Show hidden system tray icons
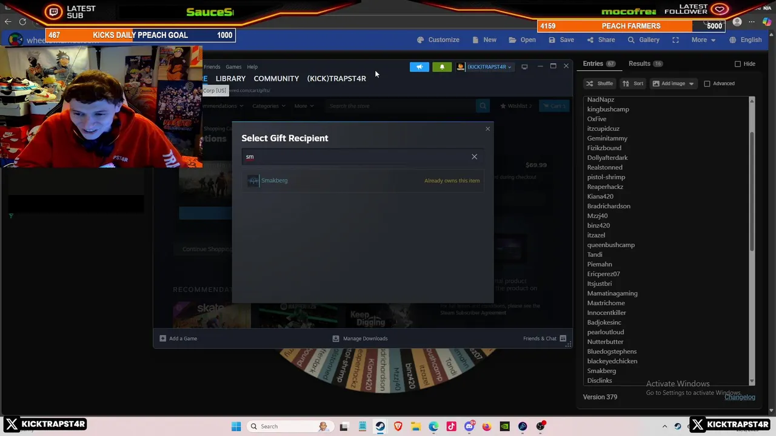 (x=664, y=426)
